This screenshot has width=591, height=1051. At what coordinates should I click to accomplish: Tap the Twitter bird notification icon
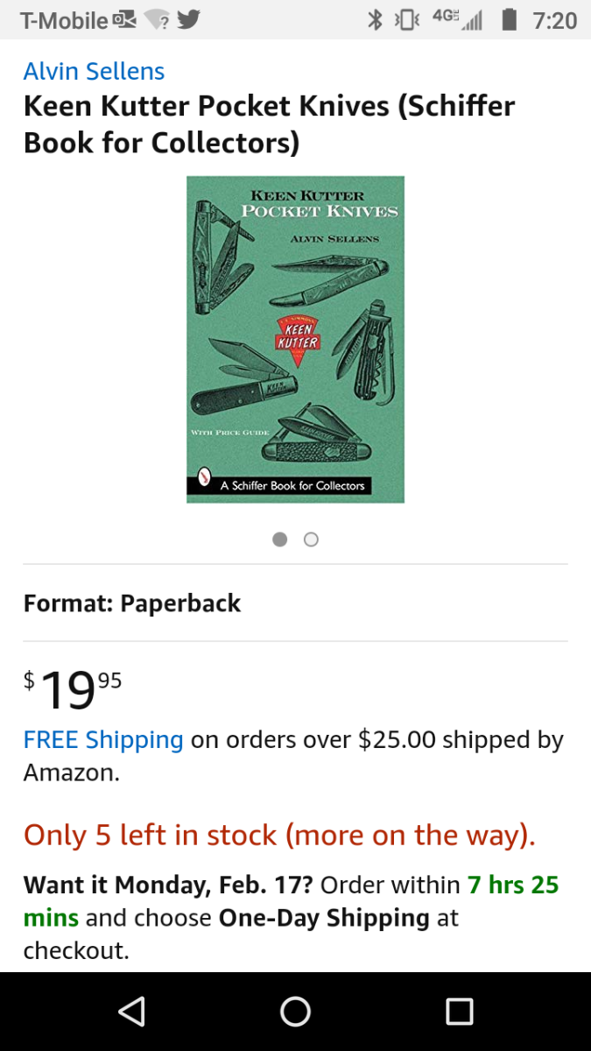pyautogui.click(x=188, y=19)
